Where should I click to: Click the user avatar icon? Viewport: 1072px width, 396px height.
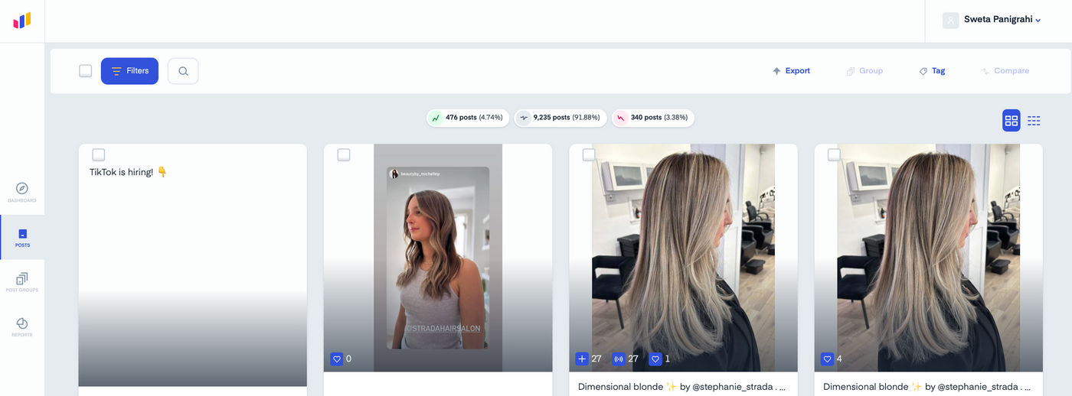(x=951, y=21)
